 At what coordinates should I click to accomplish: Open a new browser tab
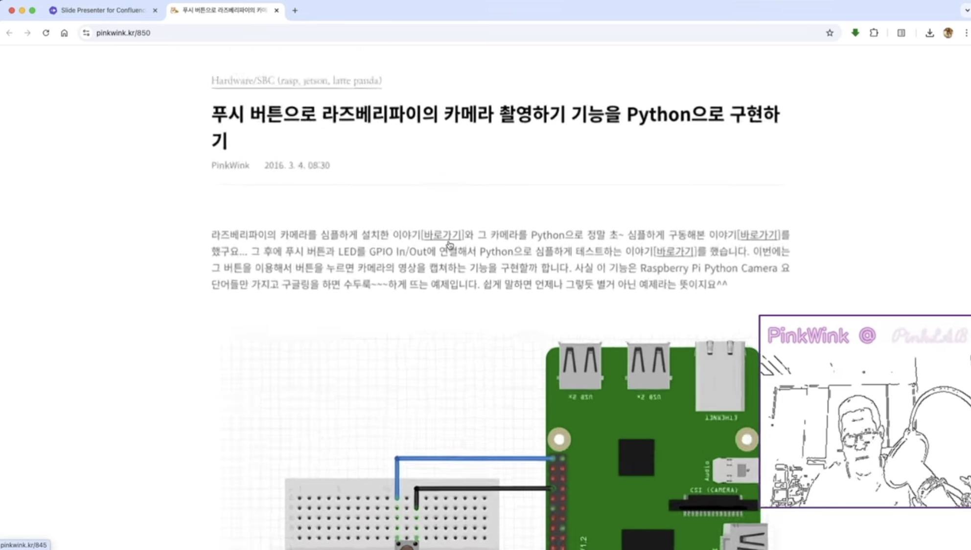[295, 10]
